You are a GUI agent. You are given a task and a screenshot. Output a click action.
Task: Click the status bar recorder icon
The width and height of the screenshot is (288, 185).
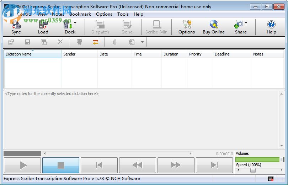270,178
